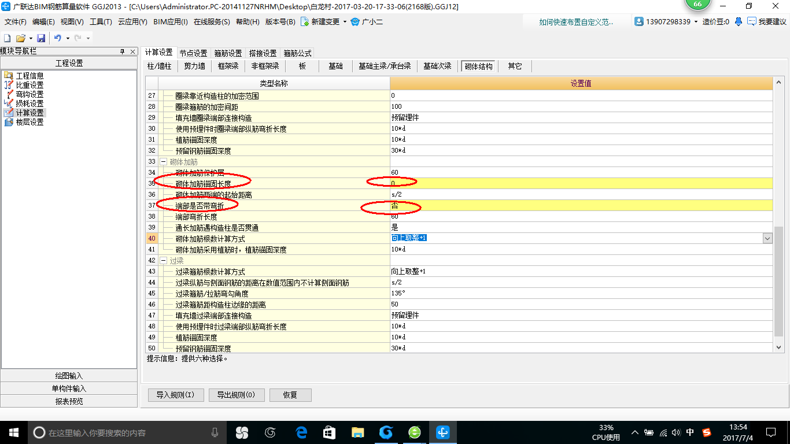
Task: Click the Sogou input method tray icon
Action: [x=706, y=432]
